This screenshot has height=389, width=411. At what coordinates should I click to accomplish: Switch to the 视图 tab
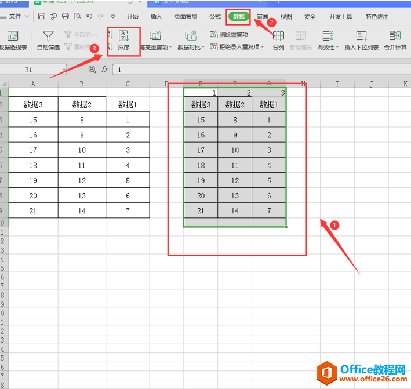286,16
